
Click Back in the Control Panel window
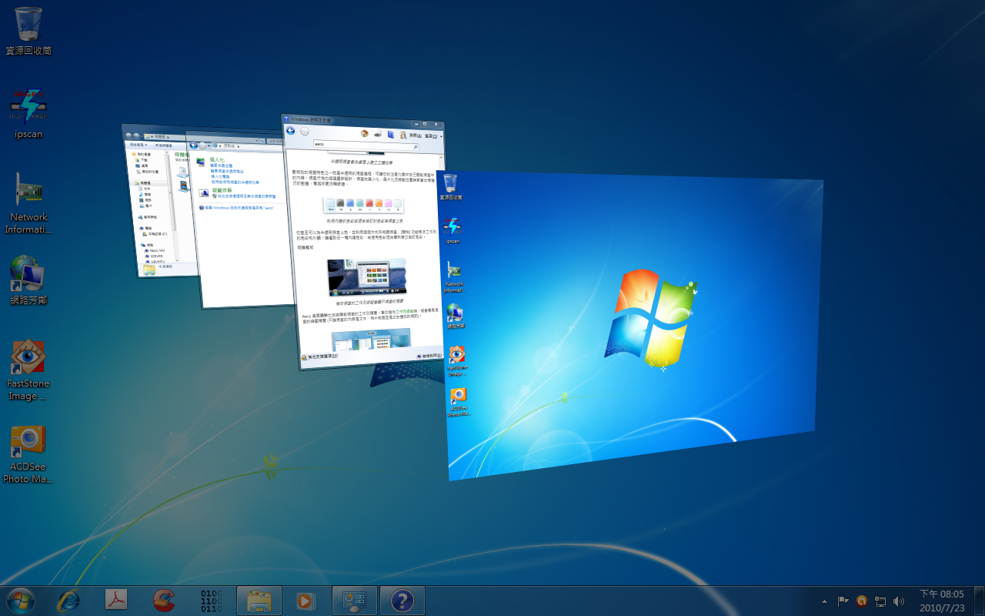pyautogui.click(x=194, y=145)
